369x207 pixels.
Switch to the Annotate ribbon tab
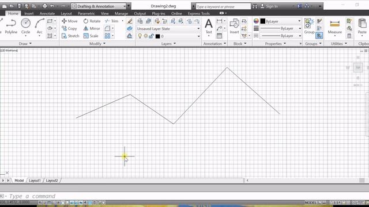(47, 14)
